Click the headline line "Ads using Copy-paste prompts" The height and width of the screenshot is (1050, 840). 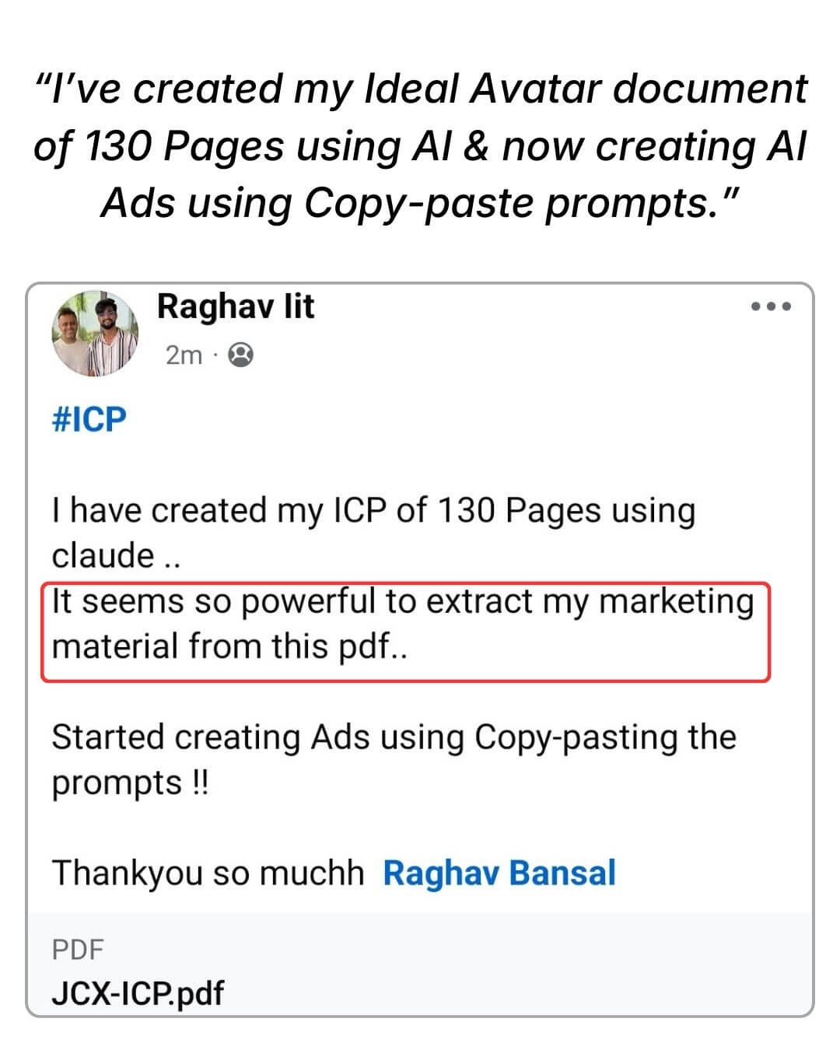click(420, 204)
